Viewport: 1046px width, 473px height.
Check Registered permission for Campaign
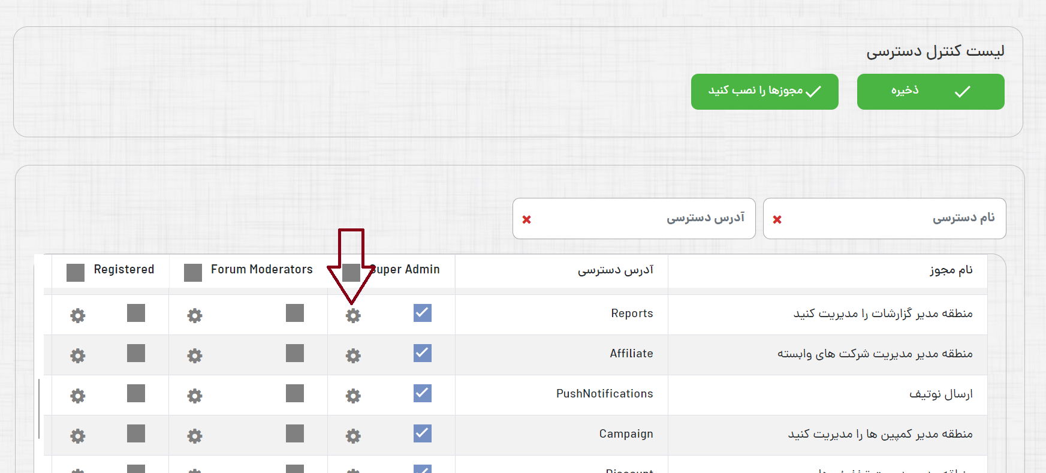[x=136, y=433]
